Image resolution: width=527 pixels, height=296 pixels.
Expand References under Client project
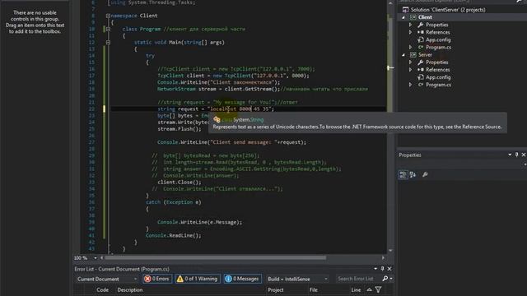(410, 32)
